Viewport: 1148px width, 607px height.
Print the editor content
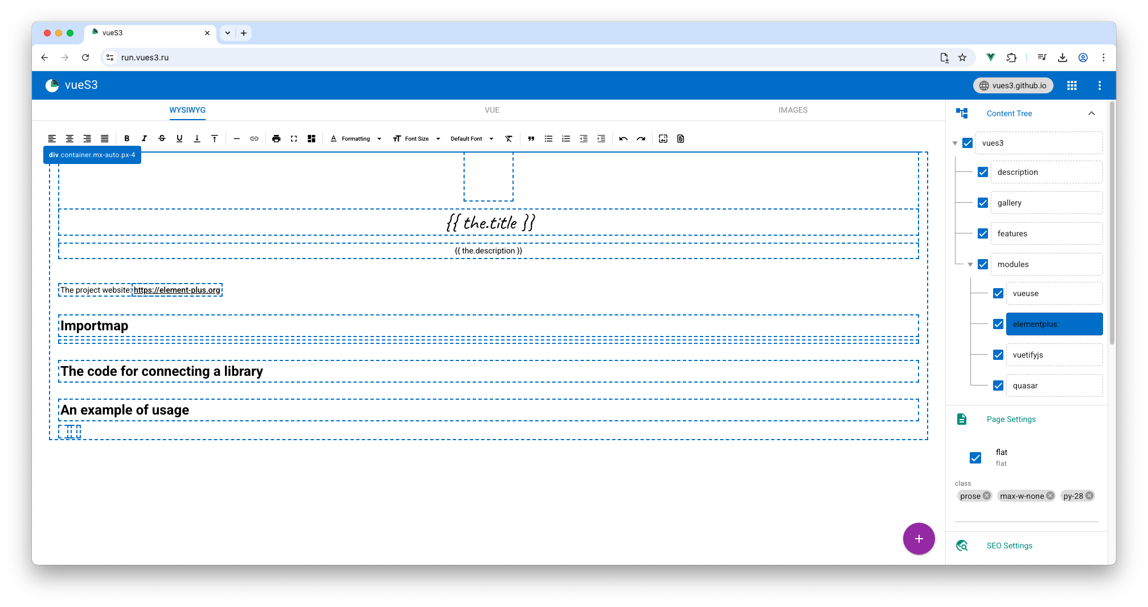click(x=276, y=138)
